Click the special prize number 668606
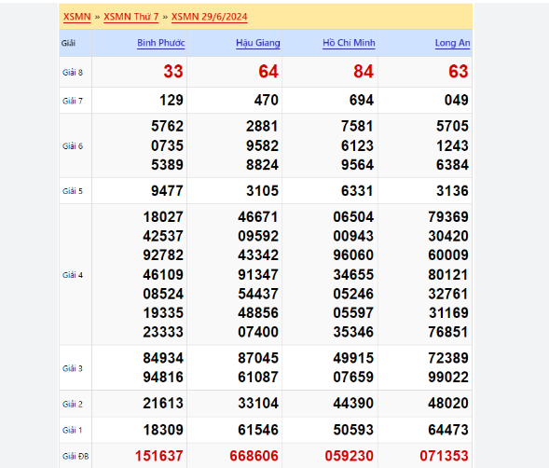This screenshot has height=468, width=549. point(254,456)
